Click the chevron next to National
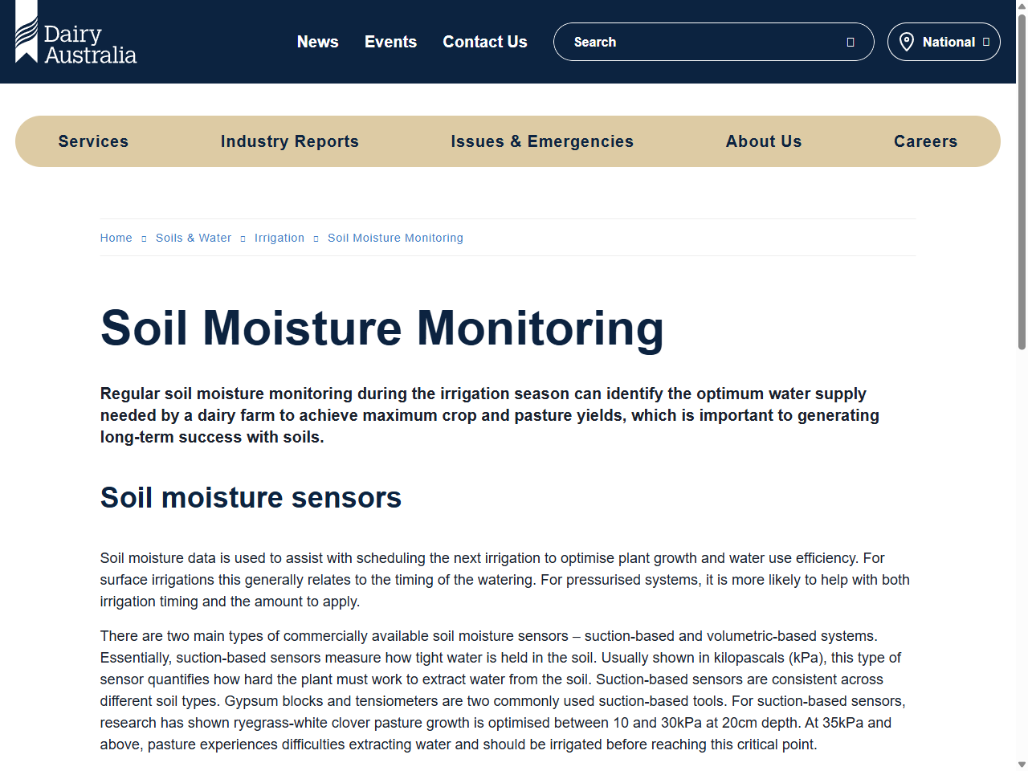Screen dimensions: 1028x771 click(x=986, y=41)
